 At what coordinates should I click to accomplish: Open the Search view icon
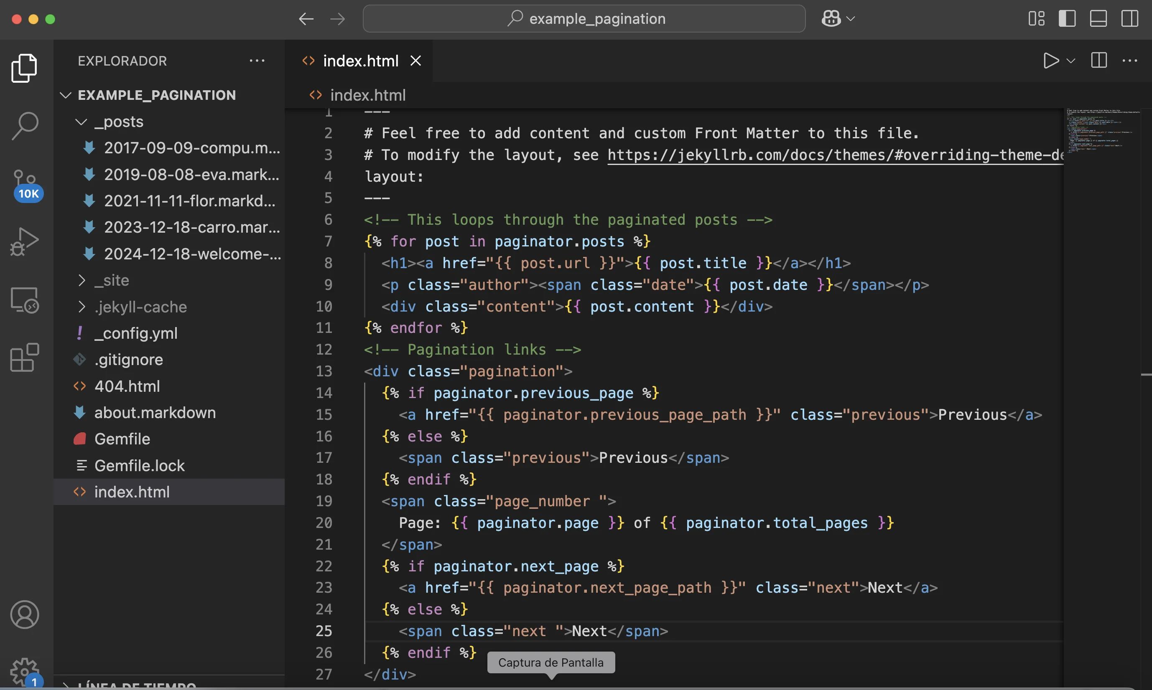24,126
